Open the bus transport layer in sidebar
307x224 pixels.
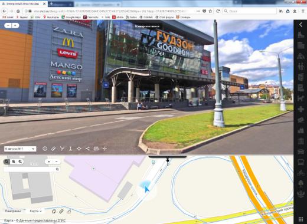301,162
